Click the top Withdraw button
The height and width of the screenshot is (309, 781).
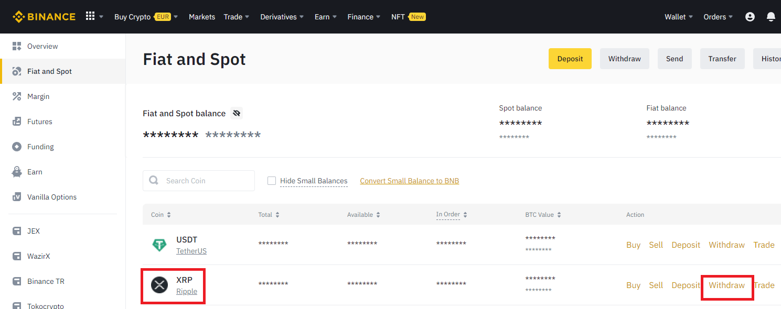625,59
